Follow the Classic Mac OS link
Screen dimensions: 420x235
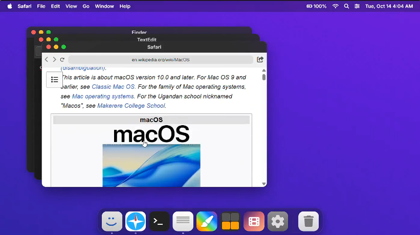click(113, 87)
